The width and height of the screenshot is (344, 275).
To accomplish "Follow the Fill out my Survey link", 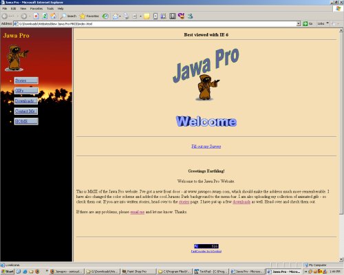I will click(206, 146).
